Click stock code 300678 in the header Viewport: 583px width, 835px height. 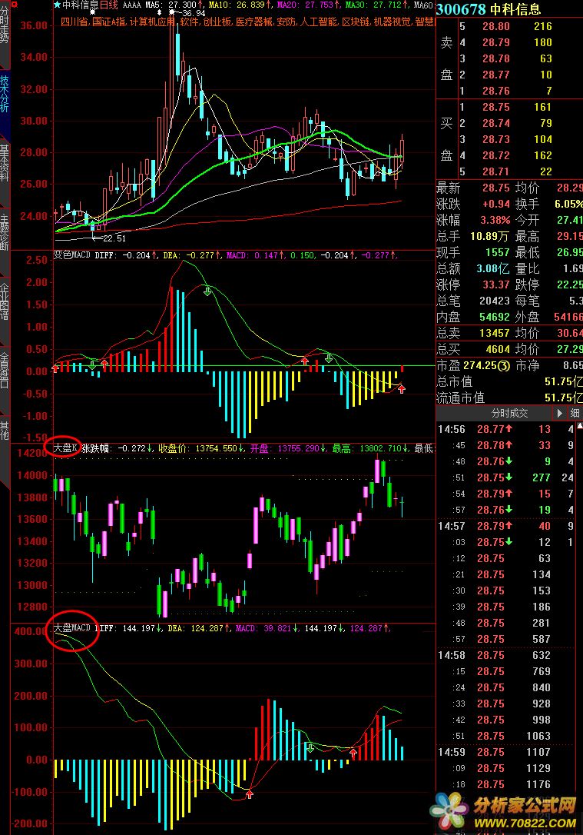pos(461,9)
